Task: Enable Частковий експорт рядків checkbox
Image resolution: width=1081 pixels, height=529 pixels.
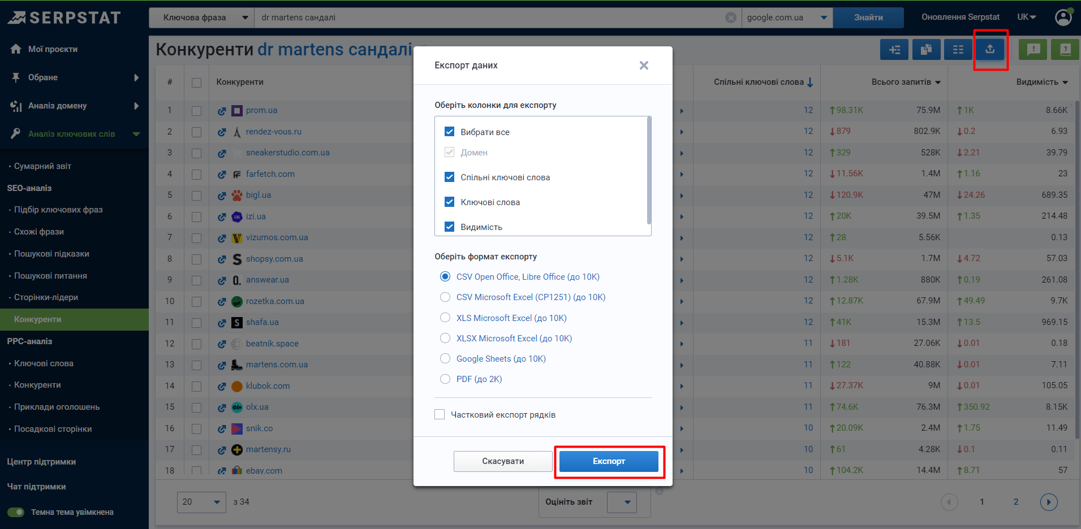Action: click(440, 414)
